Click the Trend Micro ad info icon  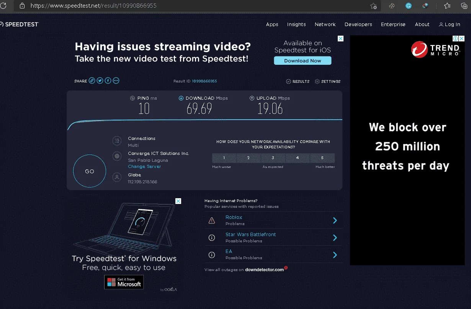coord(456,38)
